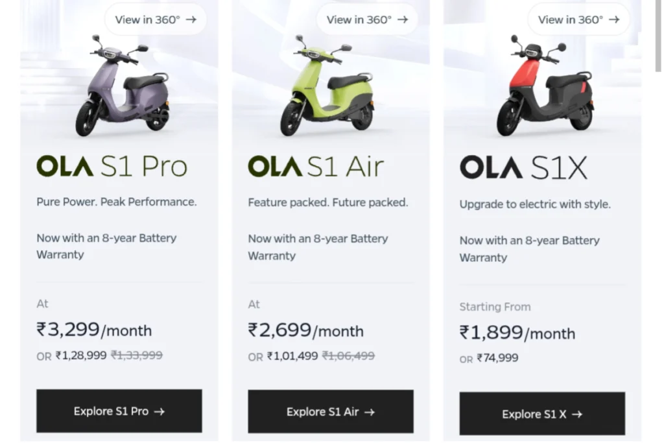Explore the S1 Pro scooter

pyautogui.click(x=119, y=411)
